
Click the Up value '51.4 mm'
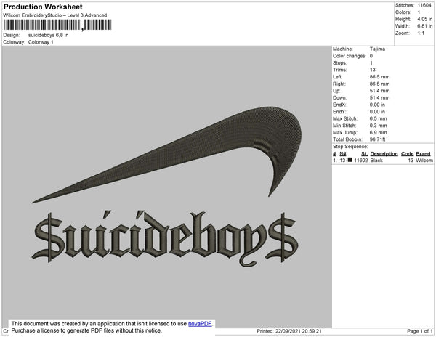point(379,91)
